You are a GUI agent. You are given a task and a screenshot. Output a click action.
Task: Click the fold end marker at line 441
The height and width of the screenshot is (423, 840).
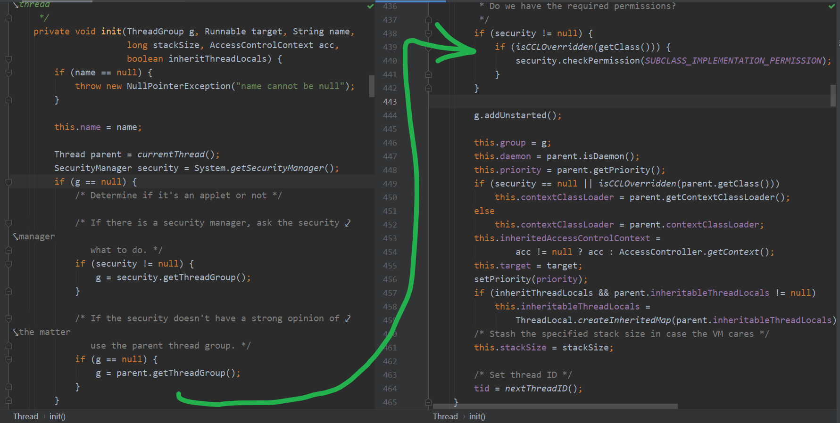[428, 74]
